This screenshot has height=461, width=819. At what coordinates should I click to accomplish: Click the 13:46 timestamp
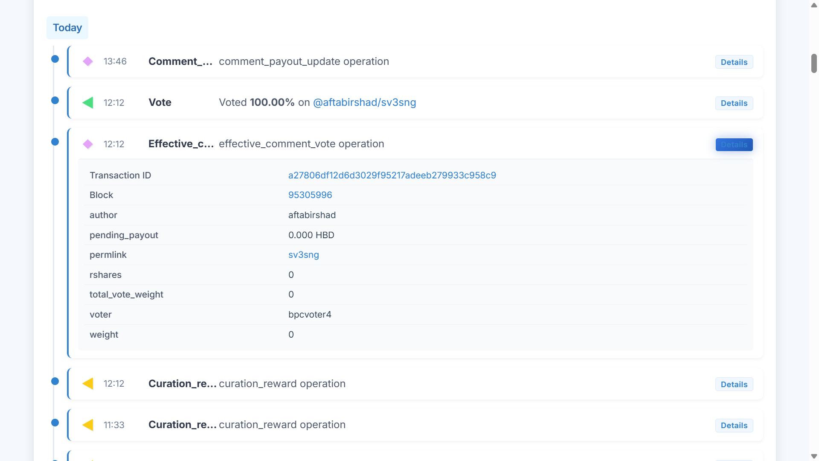pos(115,61)
